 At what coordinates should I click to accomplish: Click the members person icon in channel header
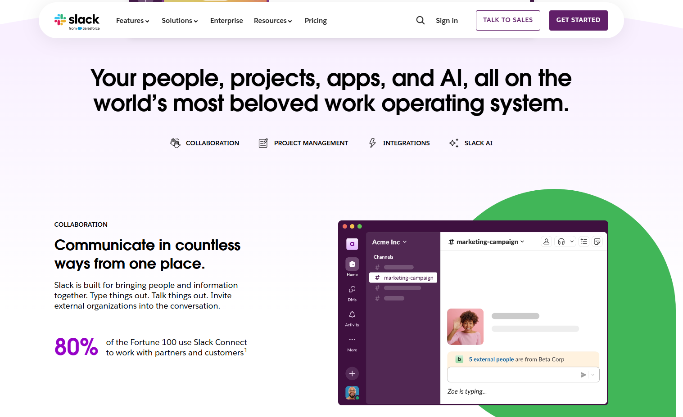[547, 242]
